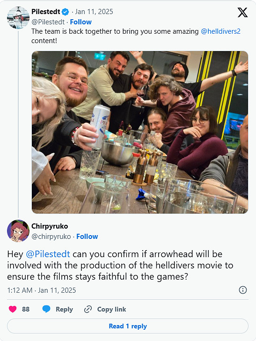Click the copy link chain icon
This screenshot has width=256, height=341.
[88, 309]
